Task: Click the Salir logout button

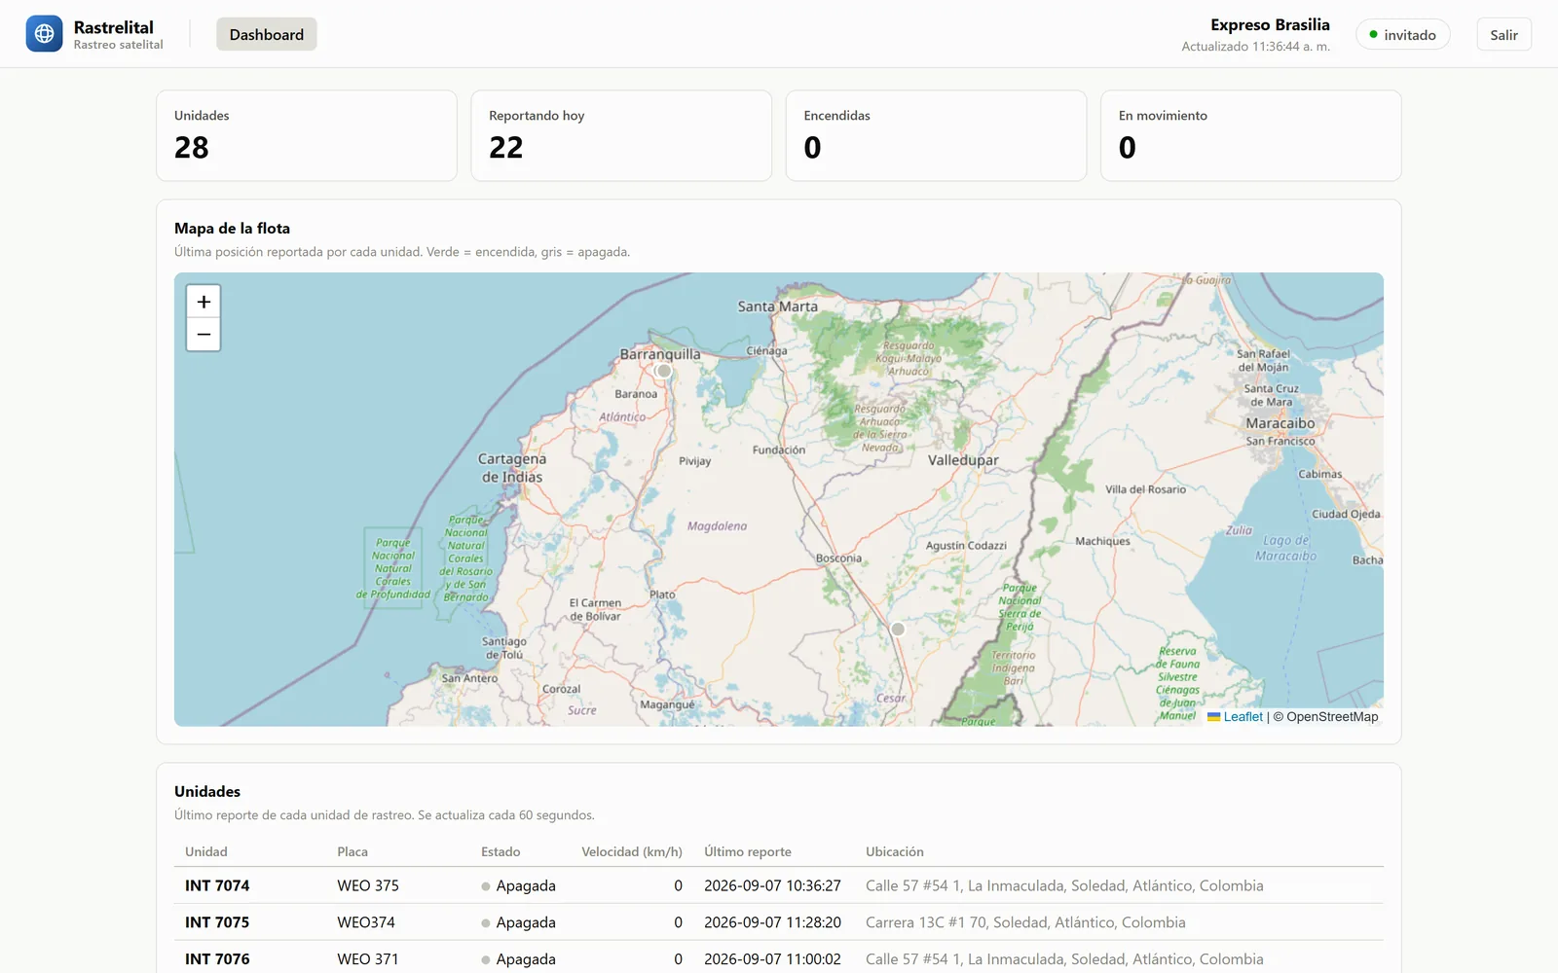Action: 1503,34
